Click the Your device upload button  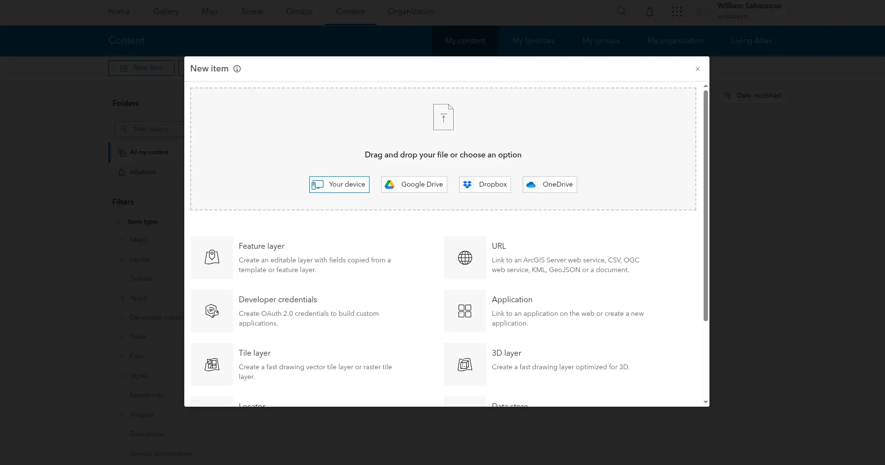point(339,185)
